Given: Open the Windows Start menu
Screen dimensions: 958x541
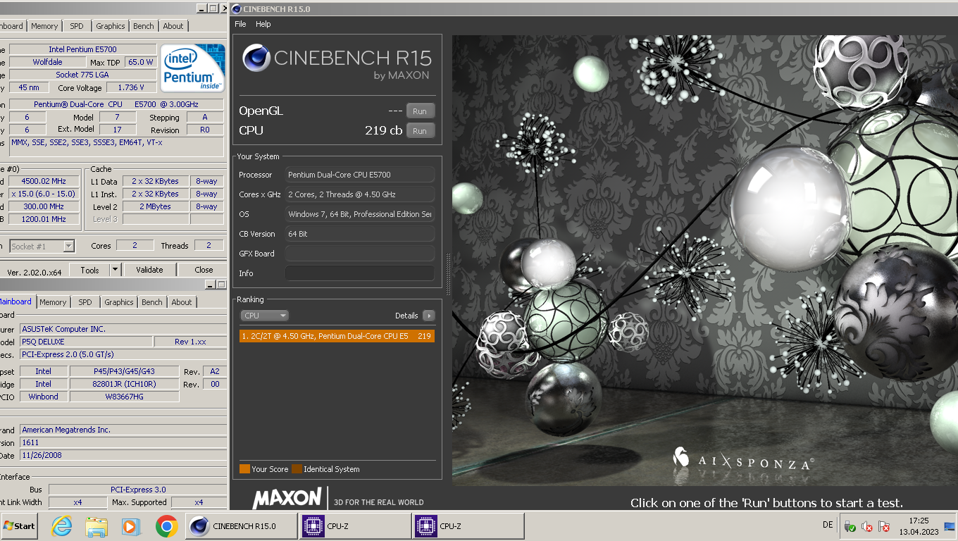Looking at the screenshot, I should tap(20, 526).
